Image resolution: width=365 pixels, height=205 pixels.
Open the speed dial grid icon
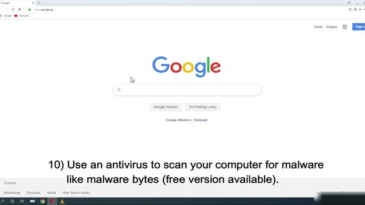coord(19,10)
